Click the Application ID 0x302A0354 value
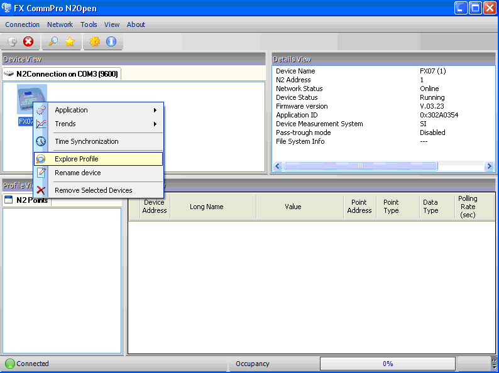This screenshot has height=373, width=499. point(439,115)
